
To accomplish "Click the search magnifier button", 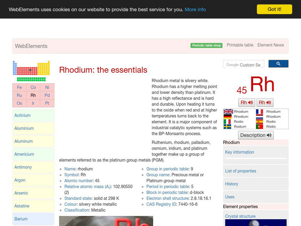I will pyautogui.click(x=278, y=64).
